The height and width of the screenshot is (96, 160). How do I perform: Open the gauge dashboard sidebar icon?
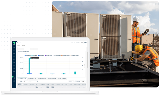[x=14, y=56]
